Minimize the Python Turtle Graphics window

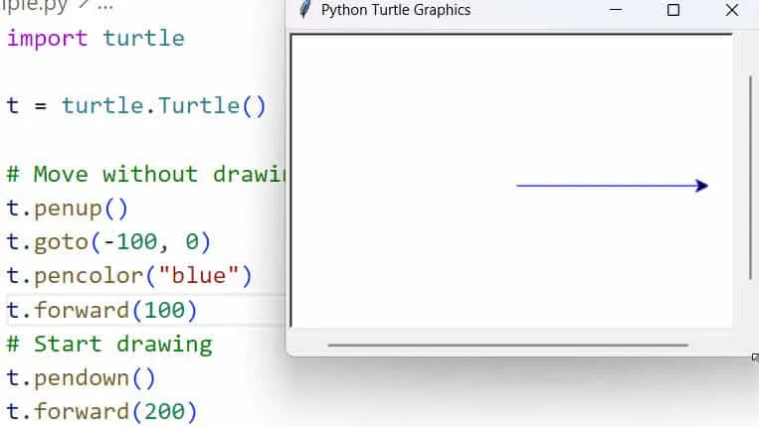point(615,10)
